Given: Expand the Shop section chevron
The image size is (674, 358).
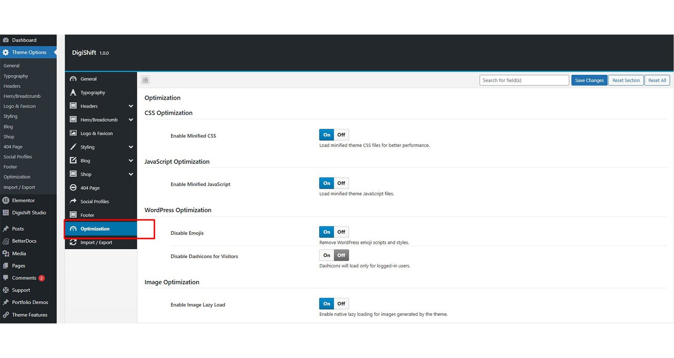Looking at the screenshot, I should (x=131, y=174).
